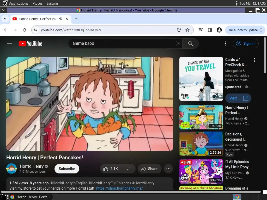Open Chrome media controls icon

201,30
